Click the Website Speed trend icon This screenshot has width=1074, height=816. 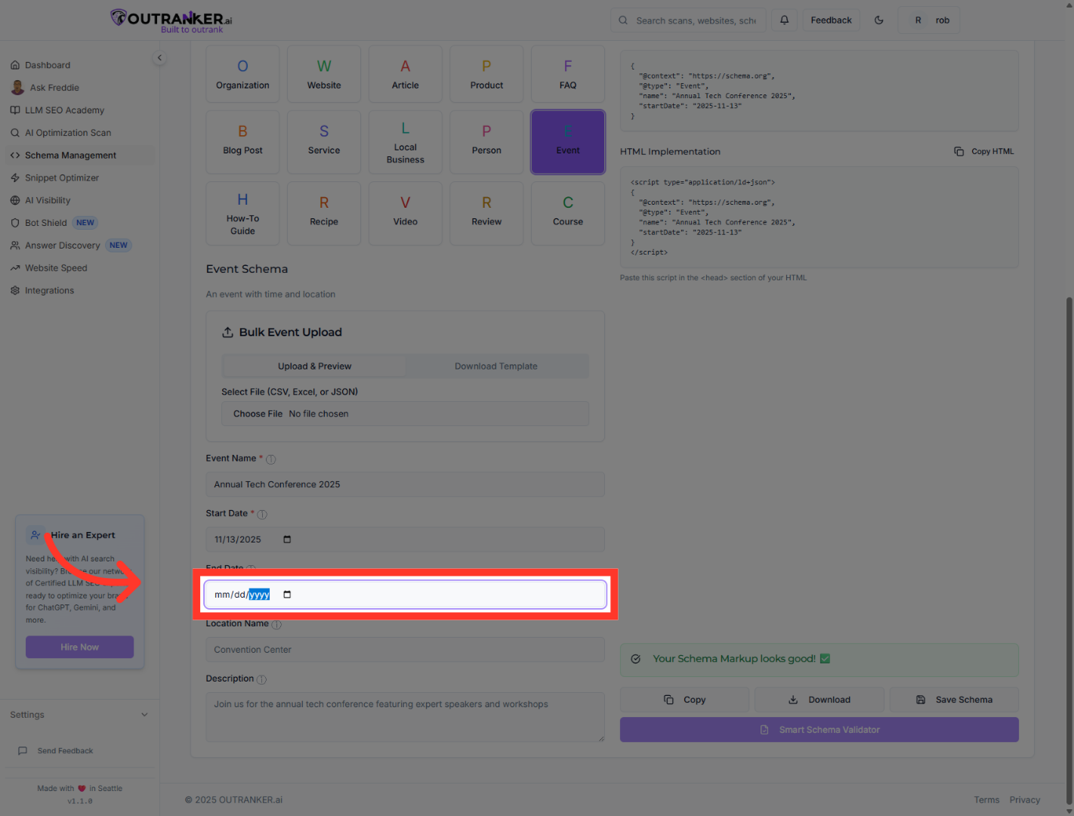click(15, 268)
